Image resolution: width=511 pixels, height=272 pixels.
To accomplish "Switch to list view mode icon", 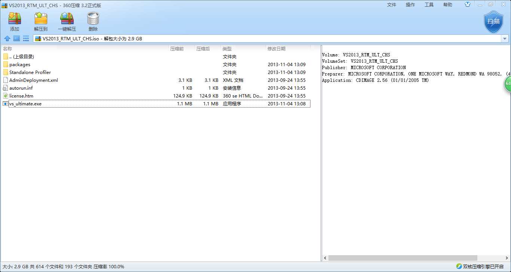I will click(x=26, y=38).
